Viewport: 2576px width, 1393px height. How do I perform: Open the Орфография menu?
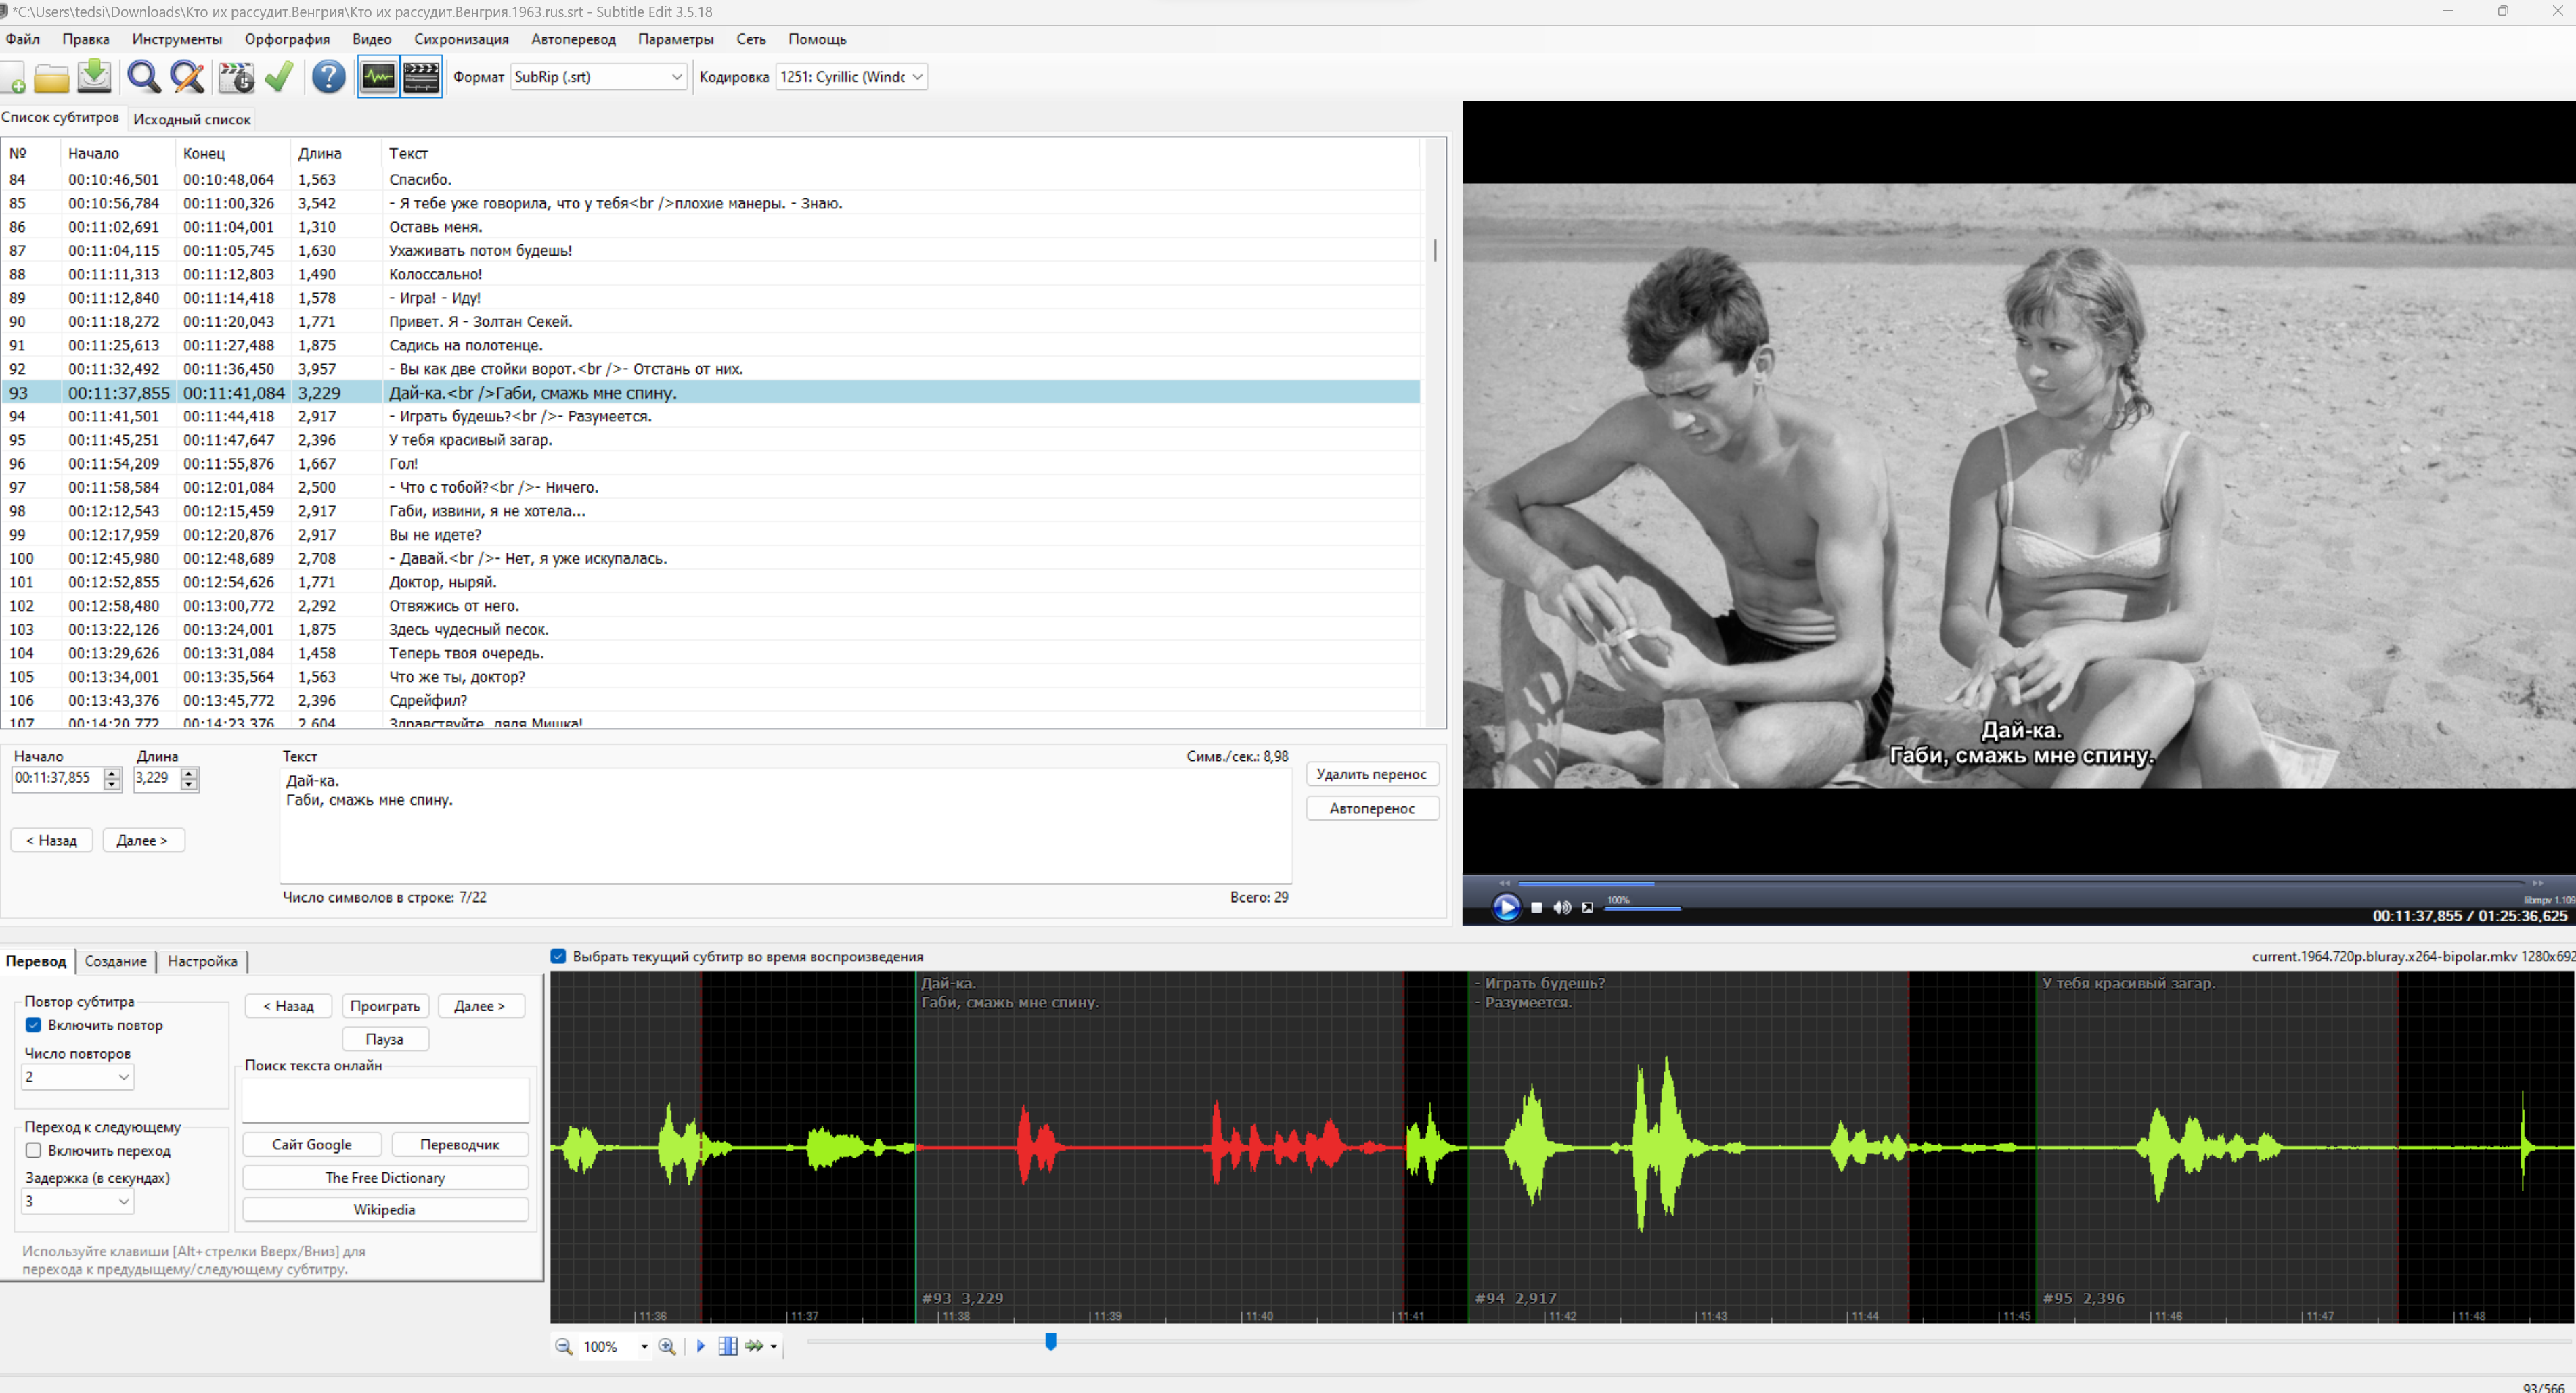pyautogui.click(x=287, y=39)
